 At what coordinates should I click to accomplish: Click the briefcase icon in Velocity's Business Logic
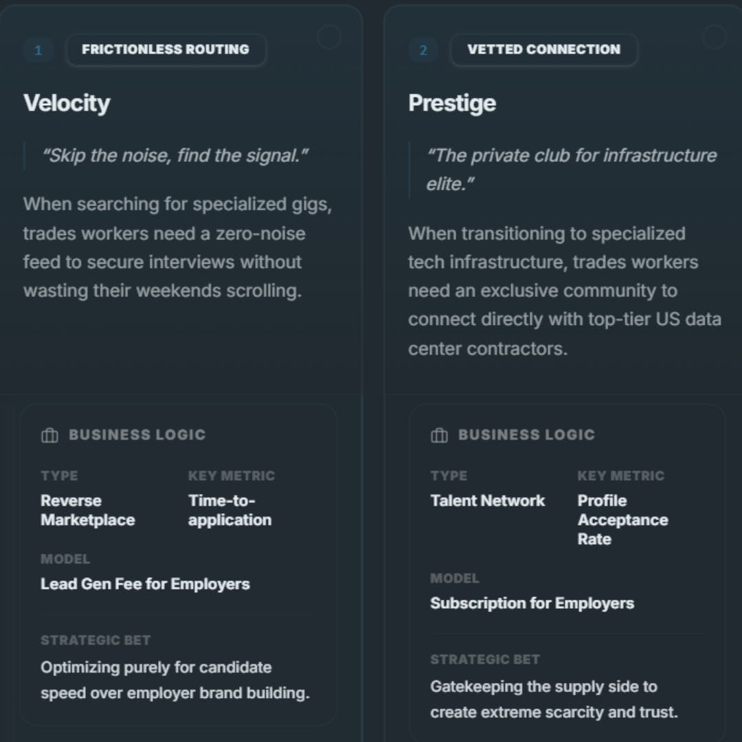point(49,435)
